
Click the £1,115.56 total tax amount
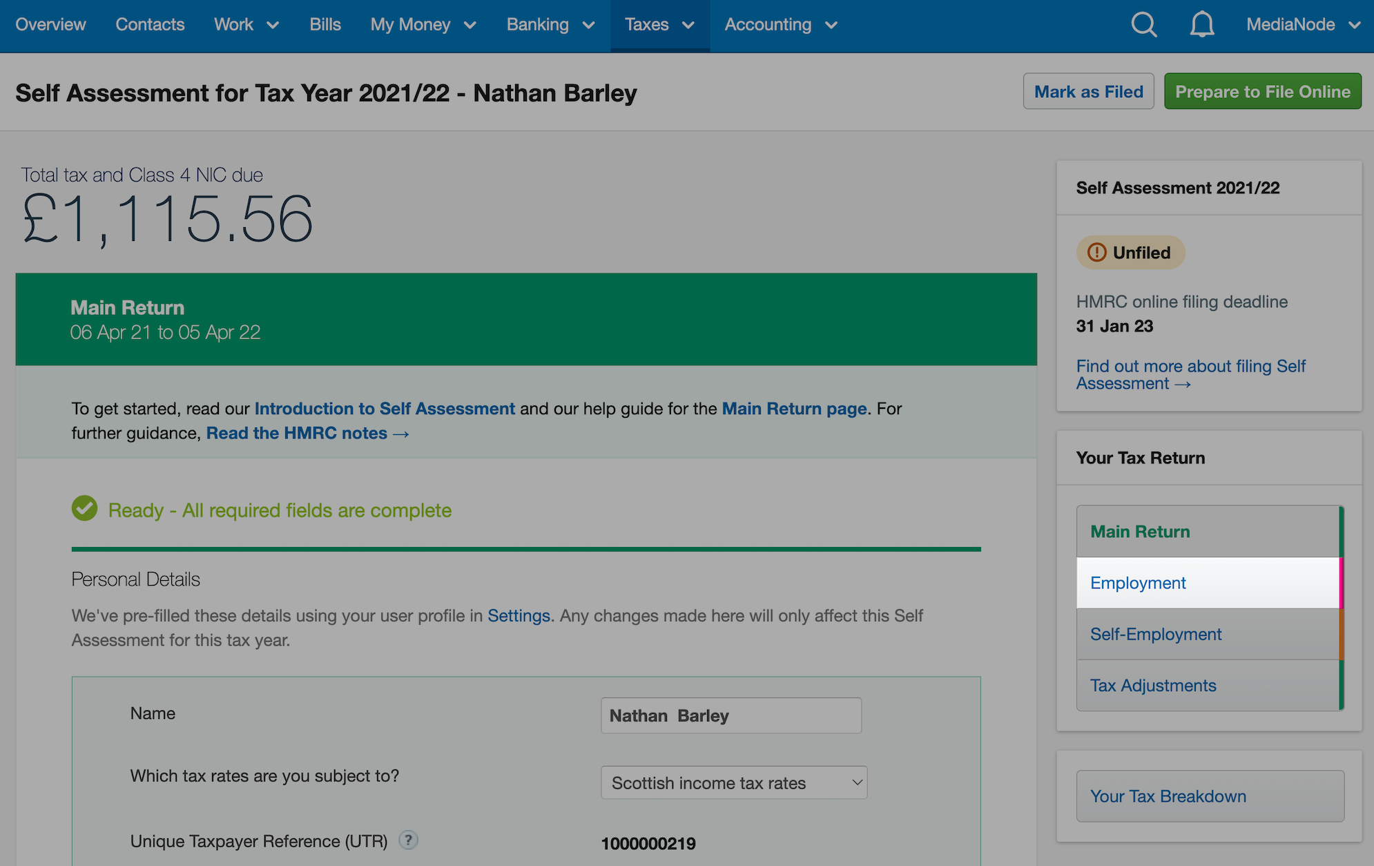[168, 220]
